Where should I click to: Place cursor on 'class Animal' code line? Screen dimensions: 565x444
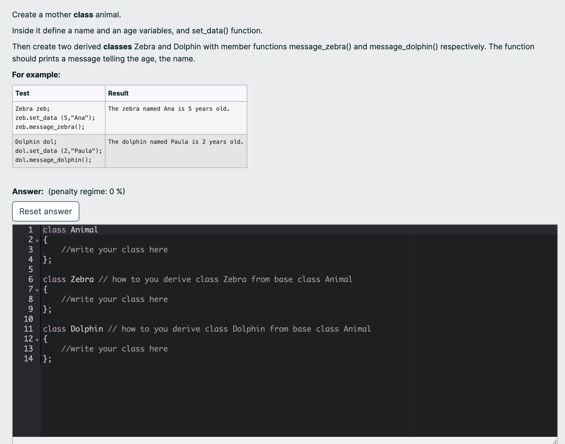(70, 230)
